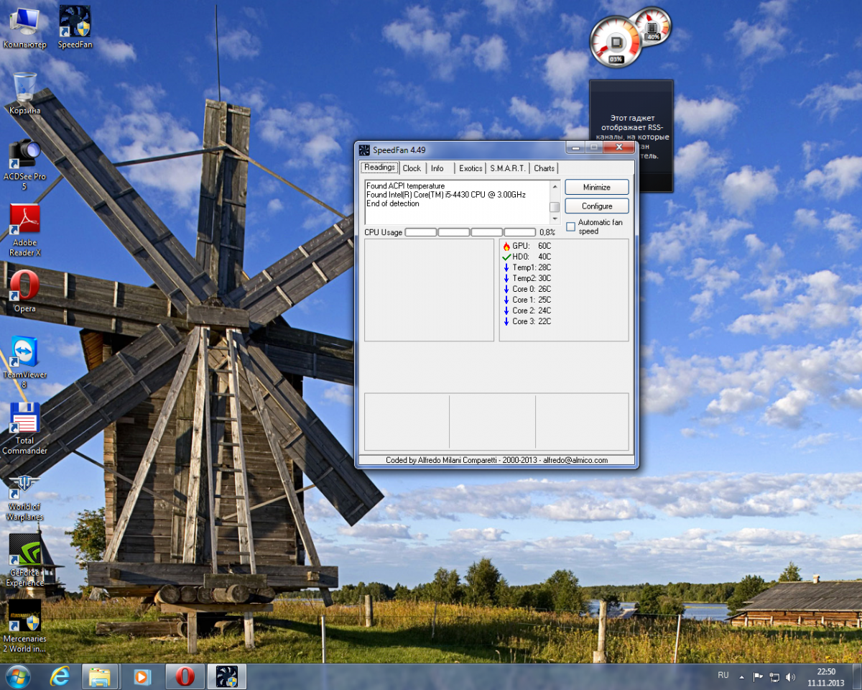This screenshot has width=862, height=690.
Task: Click the log scrollbar up arrow
Action: tap(555, 185)
